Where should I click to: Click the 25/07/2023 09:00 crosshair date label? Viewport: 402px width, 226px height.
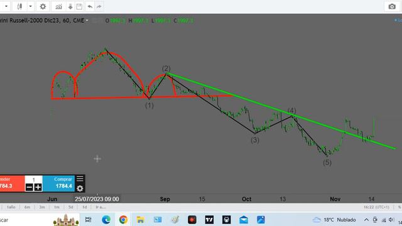coord(97,199)
